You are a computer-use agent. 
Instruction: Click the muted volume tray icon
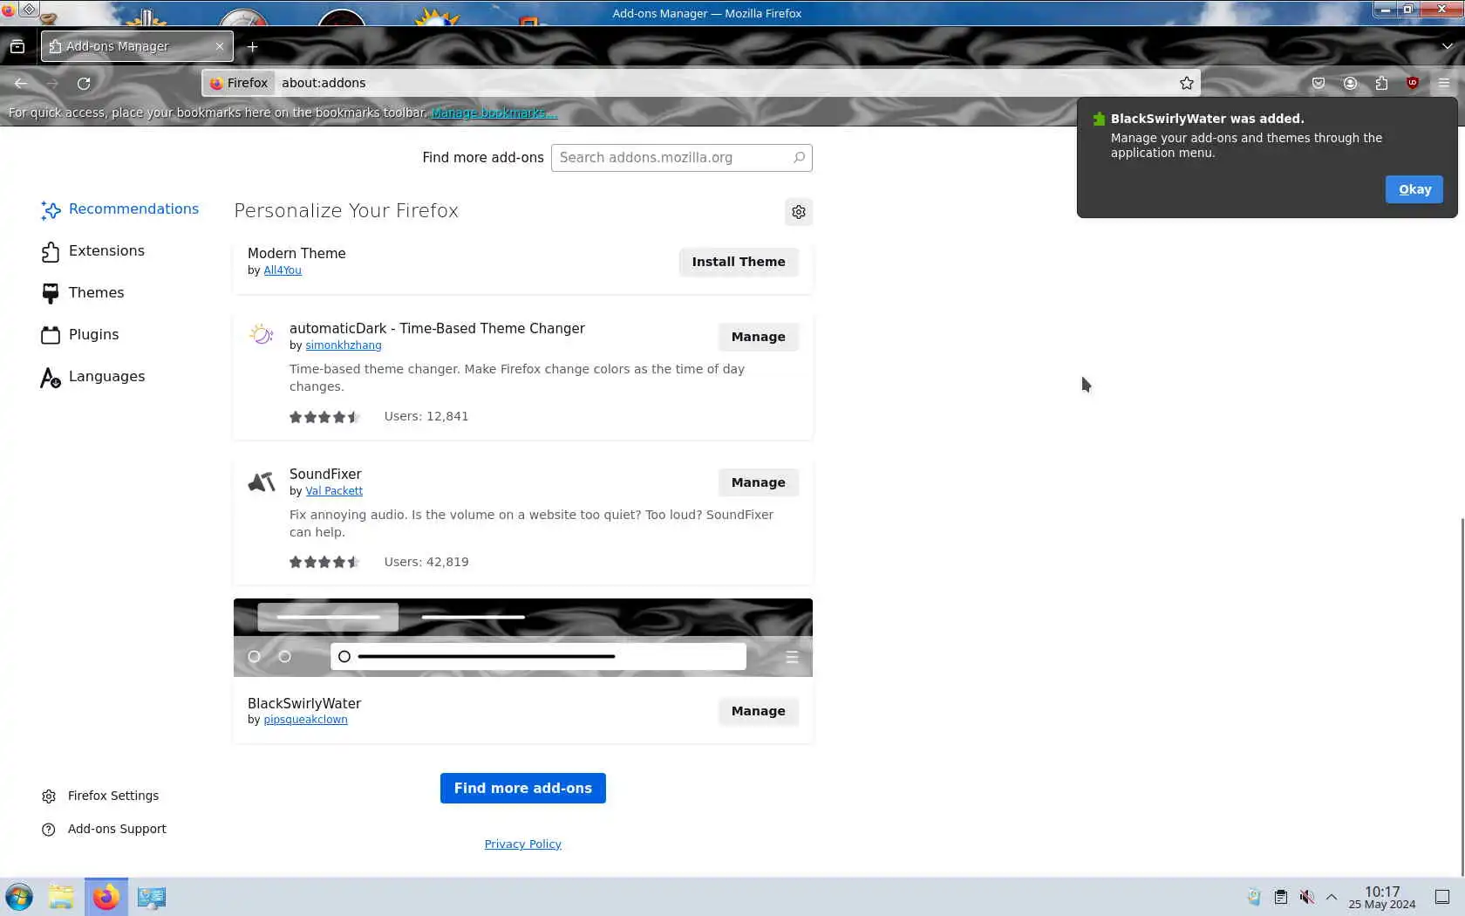(x=1306, y=897)
